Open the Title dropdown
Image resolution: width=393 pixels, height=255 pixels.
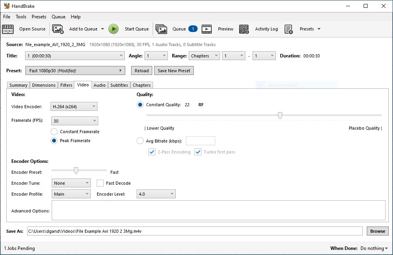tap(75, 56)
